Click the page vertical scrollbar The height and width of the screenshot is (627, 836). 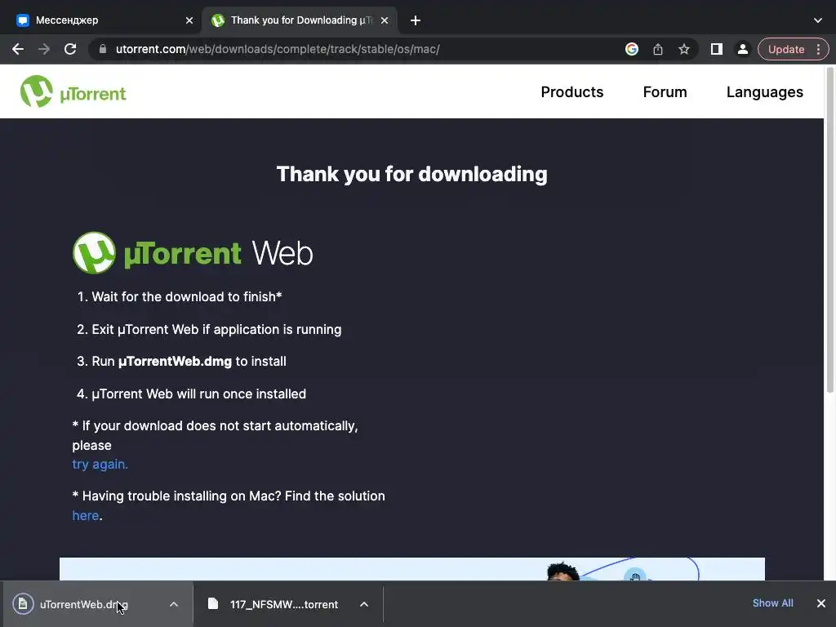(x=829, y=229)
